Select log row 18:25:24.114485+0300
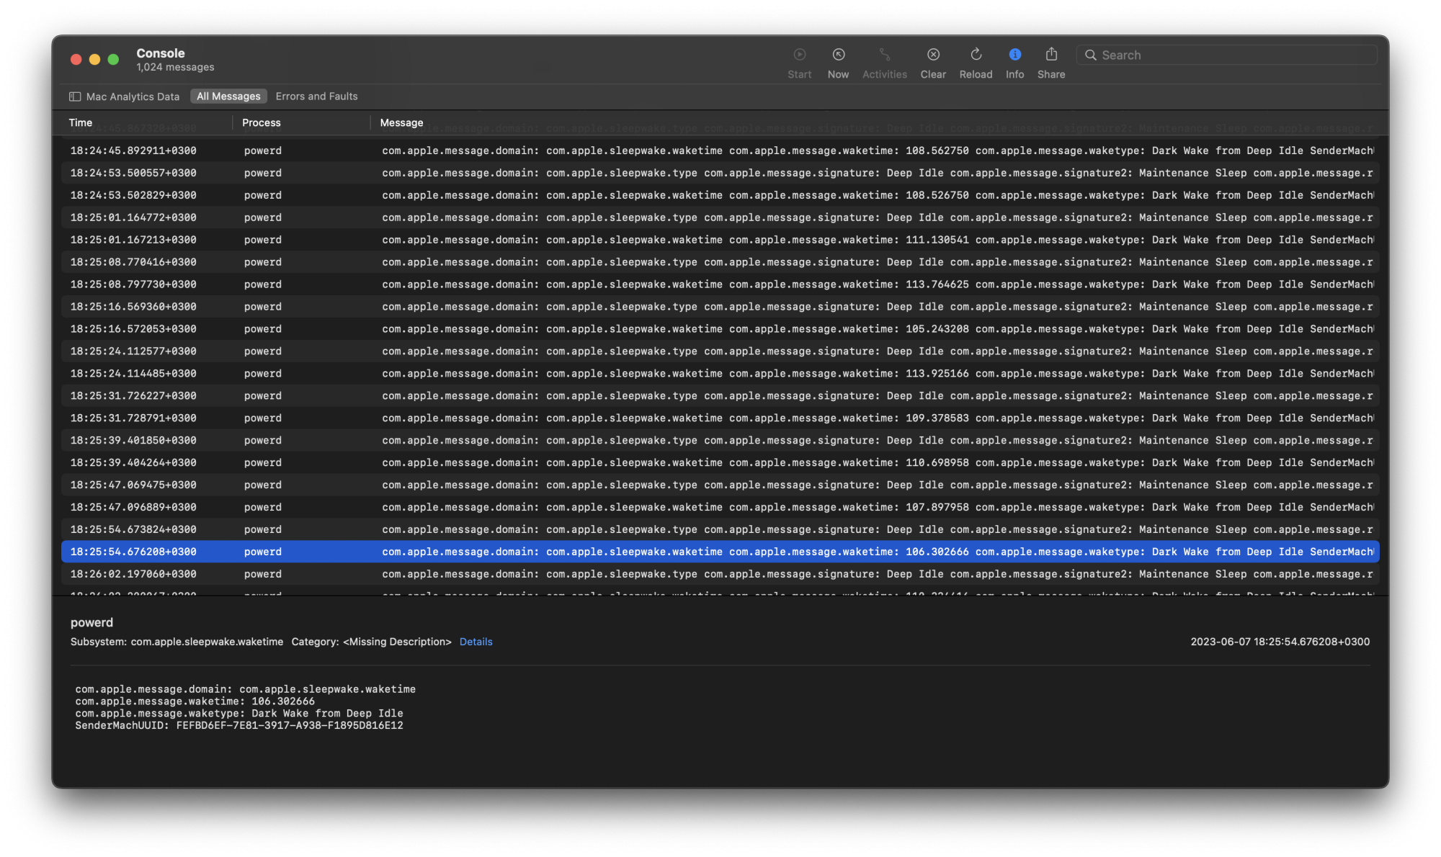The image size is (1441, 857). pos(720,374)
